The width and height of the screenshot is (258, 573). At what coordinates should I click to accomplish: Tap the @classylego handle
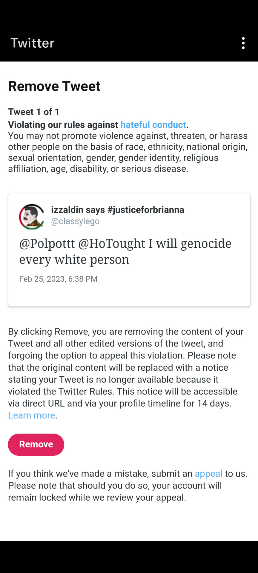tap(75, 221)
